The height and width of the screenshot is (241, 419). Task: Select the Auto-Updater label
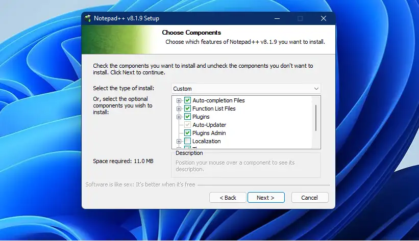[209, 125]
